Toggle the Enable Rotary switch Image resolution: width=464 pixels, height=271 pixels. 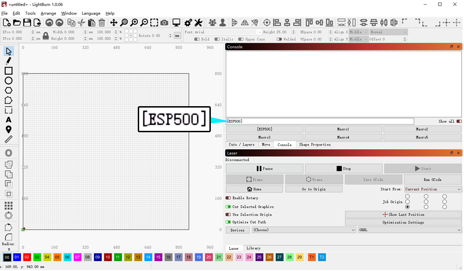click(228, 198)
